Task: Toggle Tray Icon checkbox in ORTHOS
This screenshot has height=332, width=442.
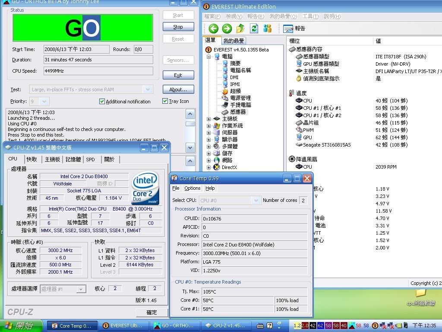Action: [x=165, y=101]
